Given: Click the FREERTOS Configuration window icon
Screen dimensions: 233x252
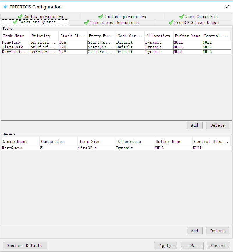Looking at the screenshot, I should pos(5,7).
